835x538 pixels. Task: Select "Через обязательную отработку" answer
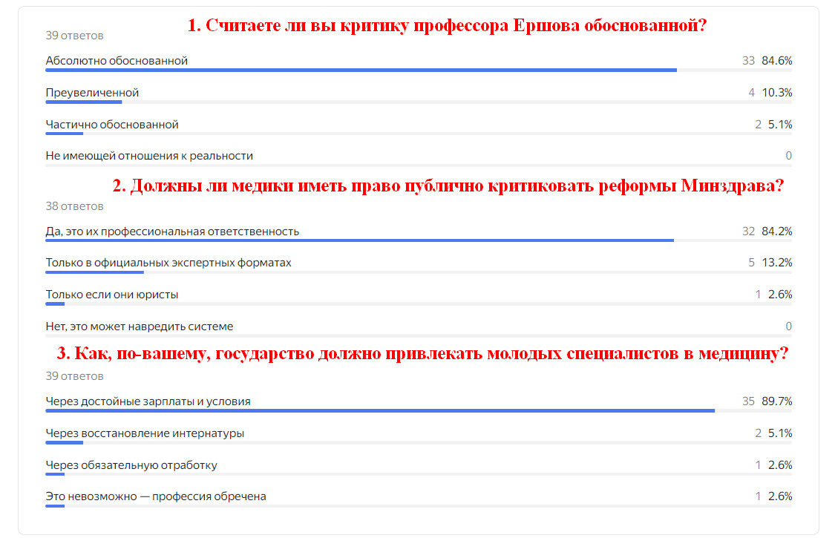(x=130, y=464)
